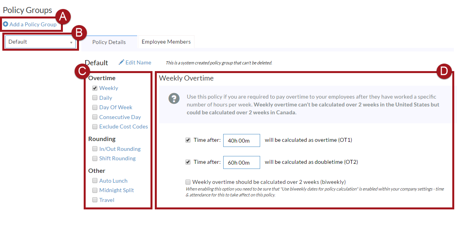This screenshot has width=457, height=231.
Task: Click the pencil icon next to Edit Name
Action: [x=121, y=62]
